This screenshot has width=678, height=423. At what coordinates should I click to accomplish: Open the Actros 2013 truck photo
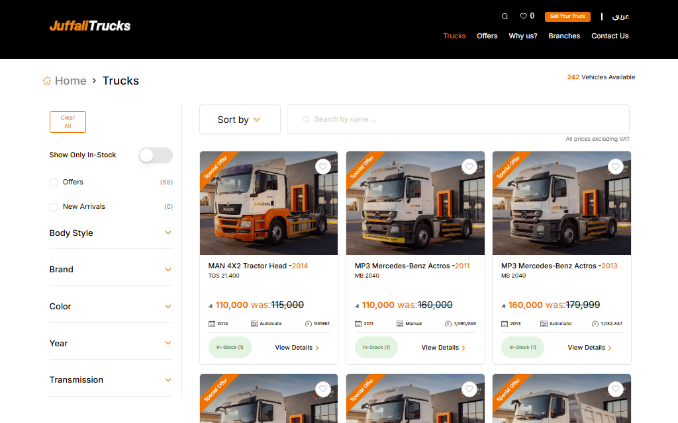click(561, 204)
